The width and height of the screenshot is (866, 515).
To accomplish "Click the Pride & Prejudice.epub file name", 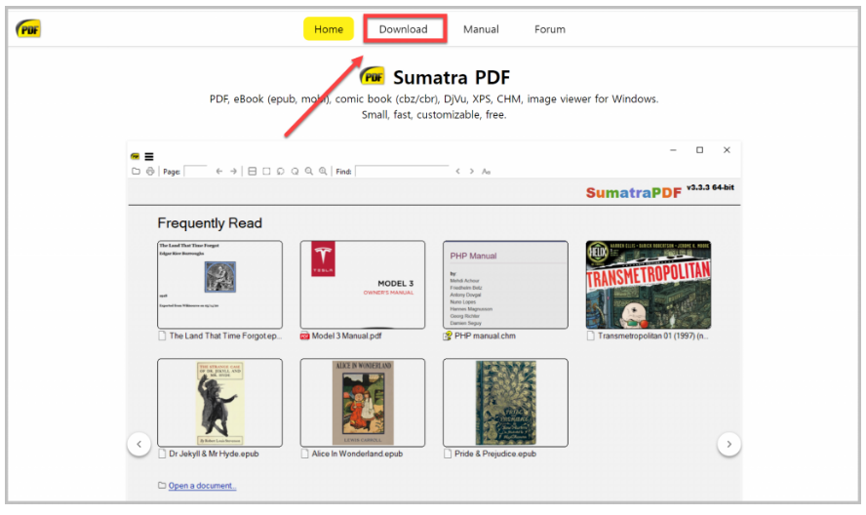I will (x=495, y=454).
